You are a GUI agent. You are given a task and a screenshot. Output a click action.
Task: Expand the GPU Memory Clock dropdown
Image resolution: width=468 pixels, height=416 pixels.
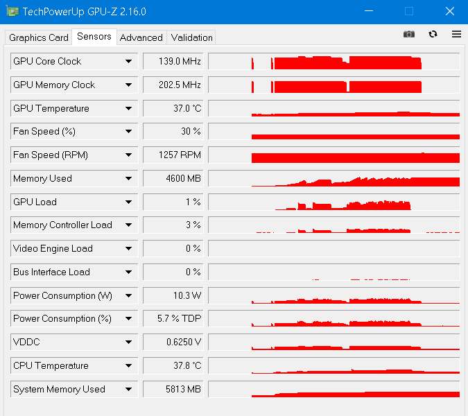(x=128, y=85)
